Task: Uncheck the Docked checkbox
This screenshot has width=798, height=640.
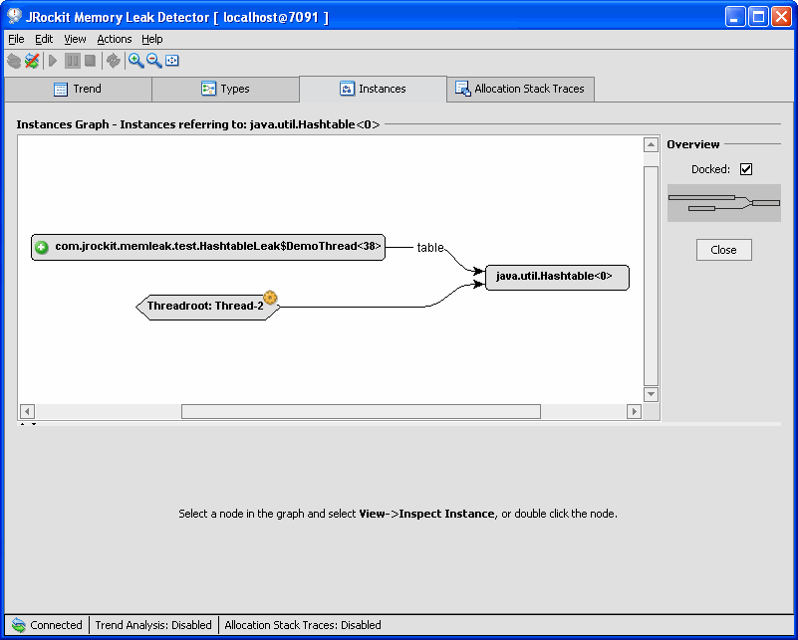Action: tap(746, 169)
